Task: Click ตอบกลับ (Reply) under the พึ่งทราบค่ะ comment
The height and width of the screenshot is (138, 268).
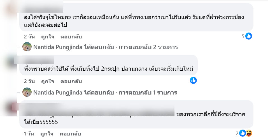Action: tap(71, 82)
